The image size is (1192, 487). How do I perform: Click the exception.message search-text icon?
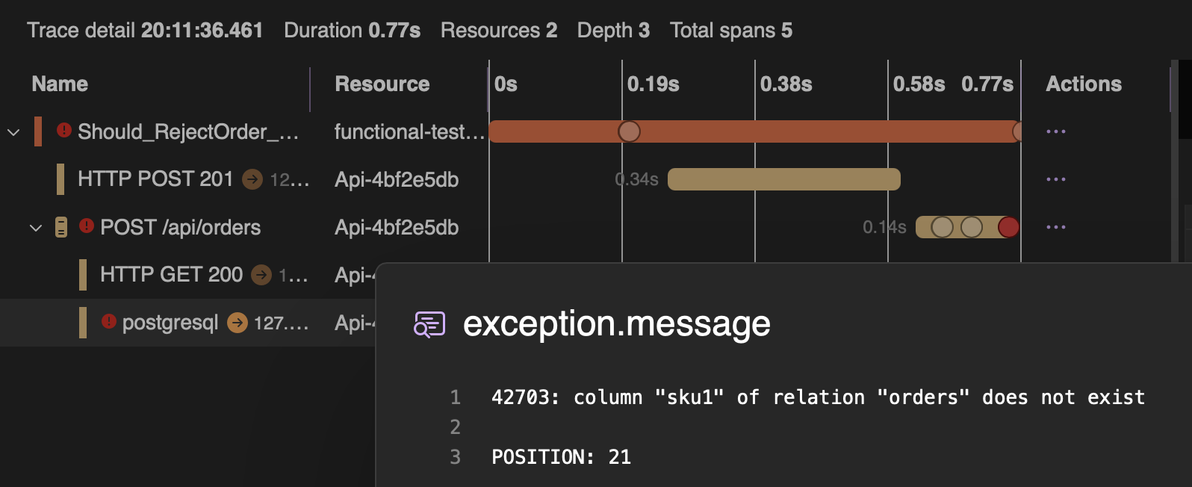(x=429, y=324)
